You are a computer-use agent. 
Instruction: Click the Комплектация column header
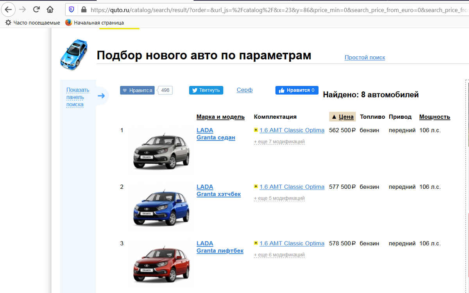(275, 117)
